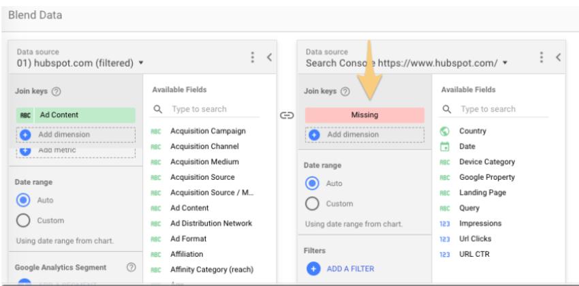The width and height of the screenshot is (579, 286).
Task: Click the ABC type icon beside Affiliation
Action: click(x=156, y=255)
